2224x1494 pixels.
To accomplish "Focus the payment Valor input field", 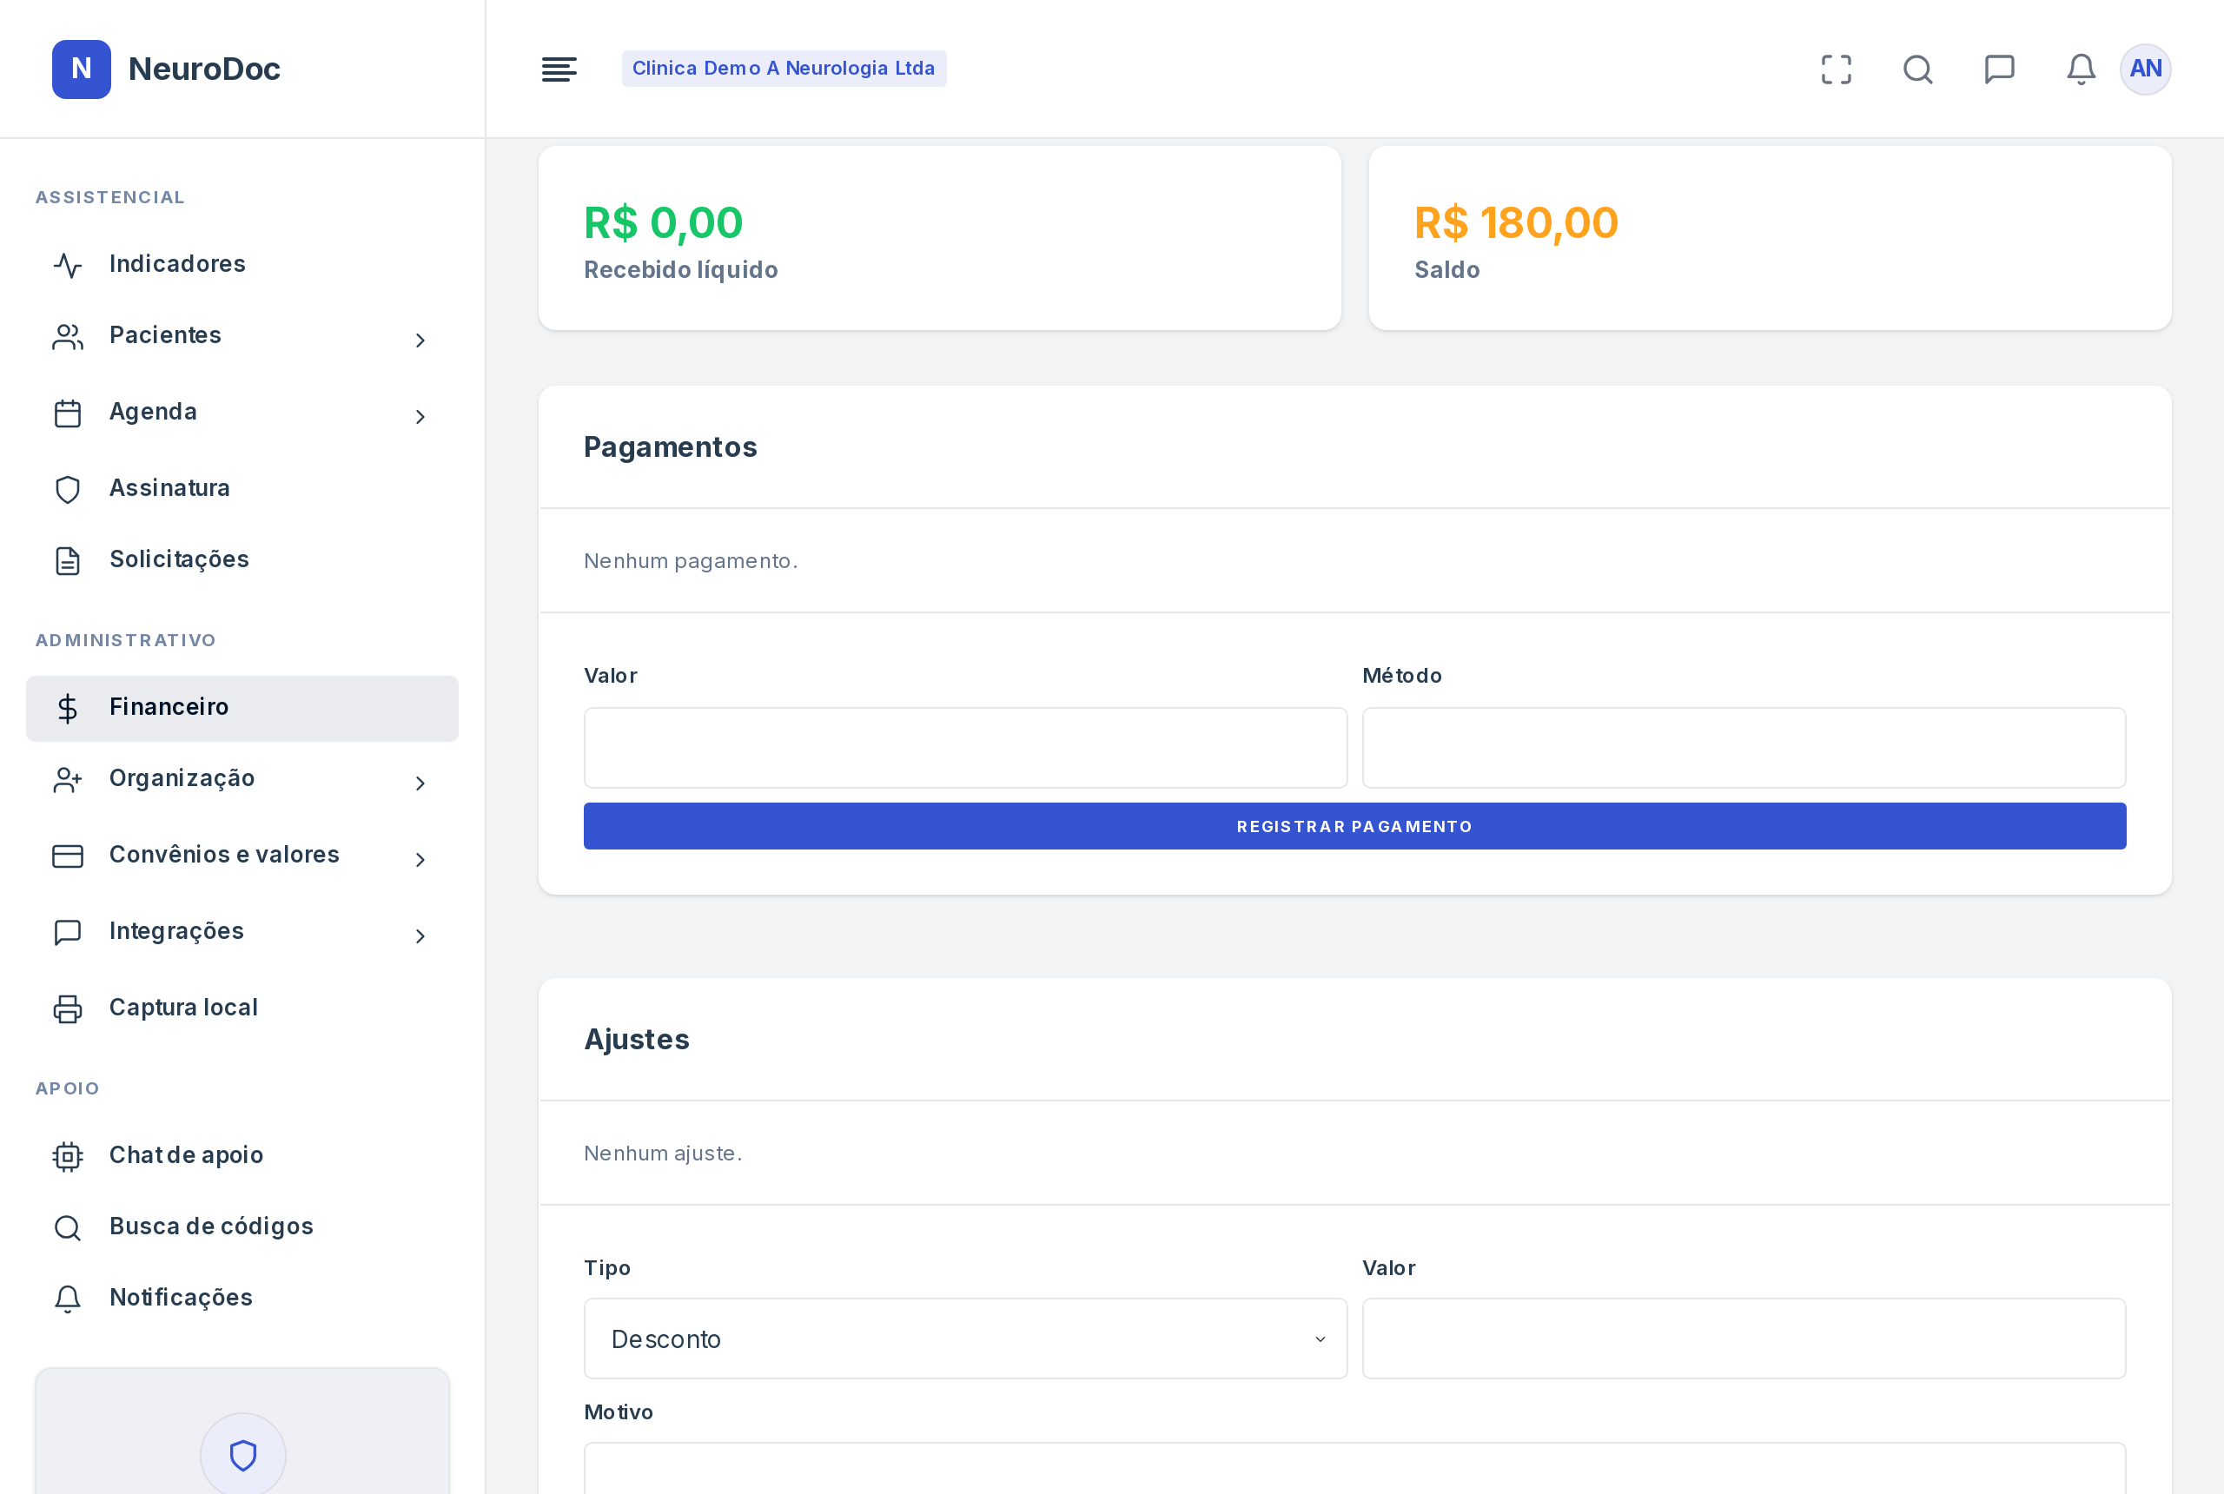I will (965, 747).
